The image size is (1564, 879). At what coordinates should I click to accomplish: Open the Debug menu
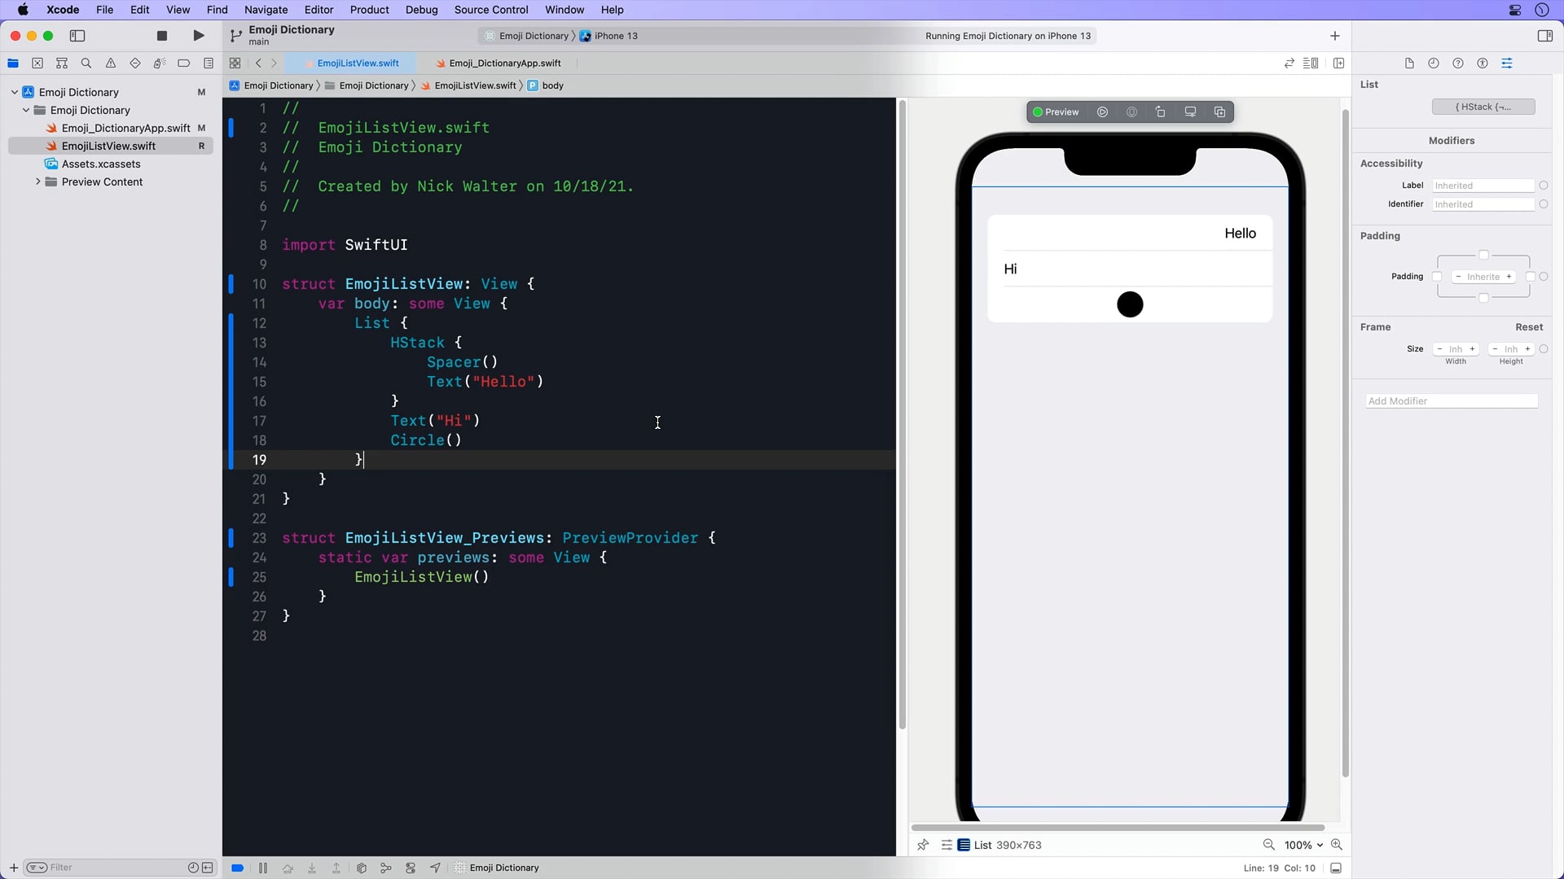(421, 10)
